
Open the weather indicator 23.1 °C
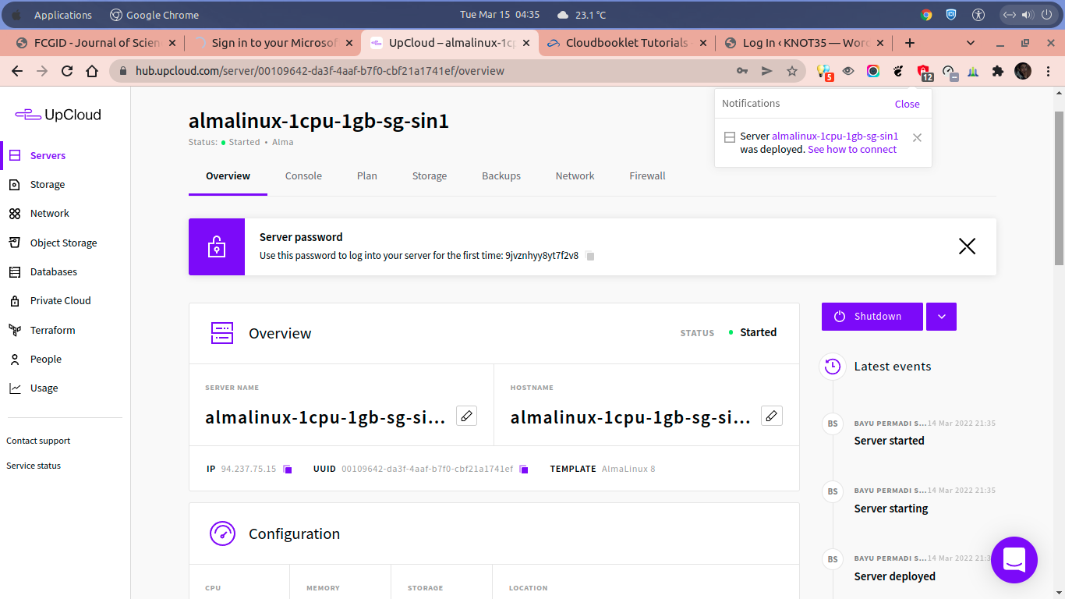click(582, 15)
